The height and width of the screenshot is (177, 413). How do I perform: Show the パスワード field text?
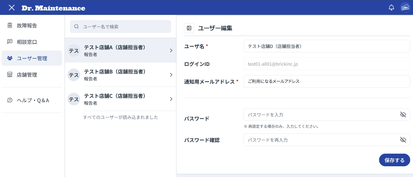pyautogui.click(x=403, y=115)
